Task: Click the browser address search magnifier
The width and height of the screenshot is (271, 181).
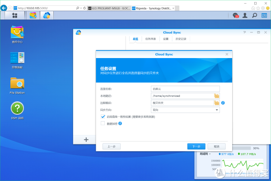Action: point(78,8)
